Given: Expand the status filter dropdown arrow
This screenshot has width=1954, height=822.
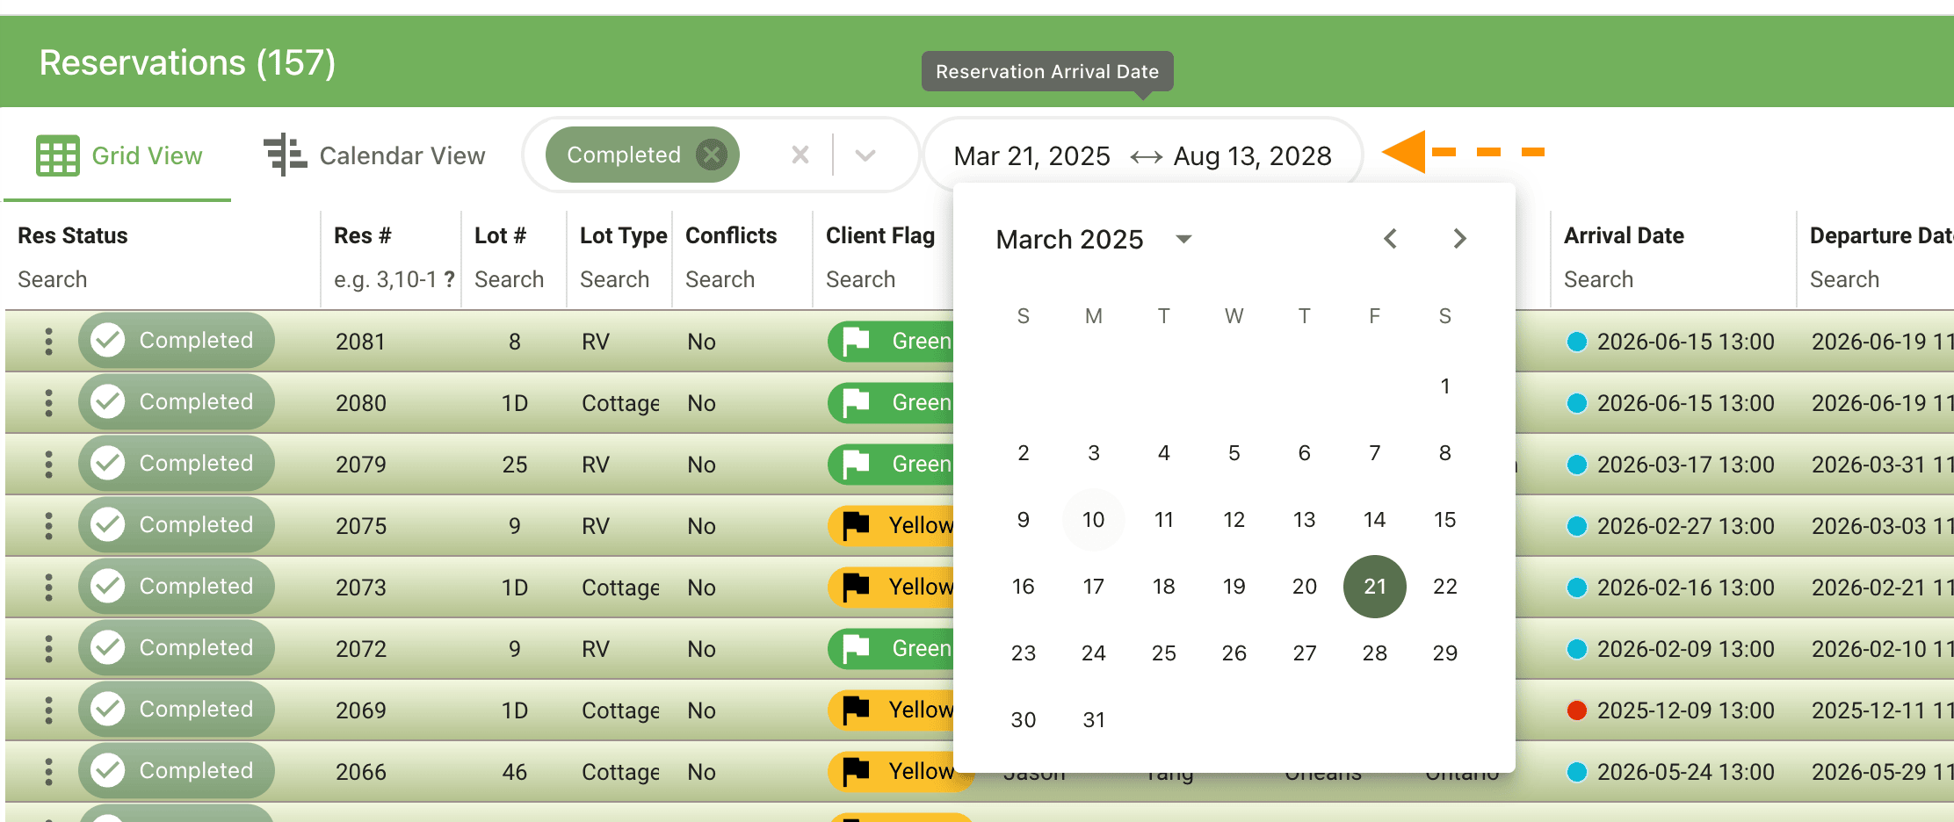Looking at the screenshot, I should coord(865,155).
